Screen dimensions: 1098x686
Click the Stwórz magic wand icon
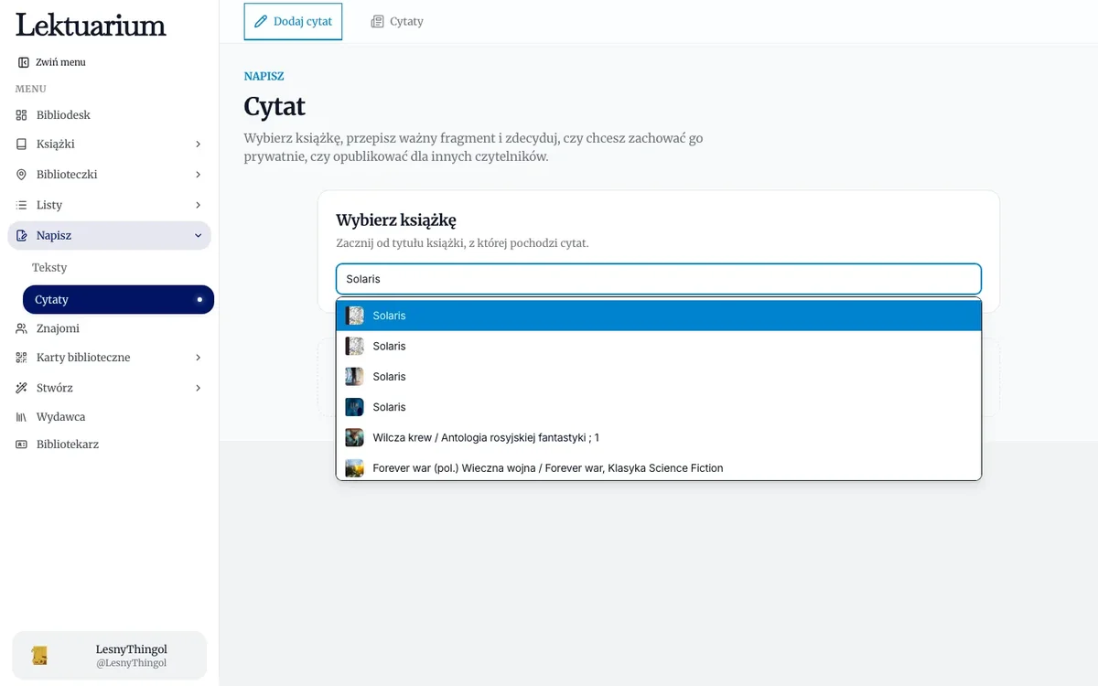[x=22, y=388]
